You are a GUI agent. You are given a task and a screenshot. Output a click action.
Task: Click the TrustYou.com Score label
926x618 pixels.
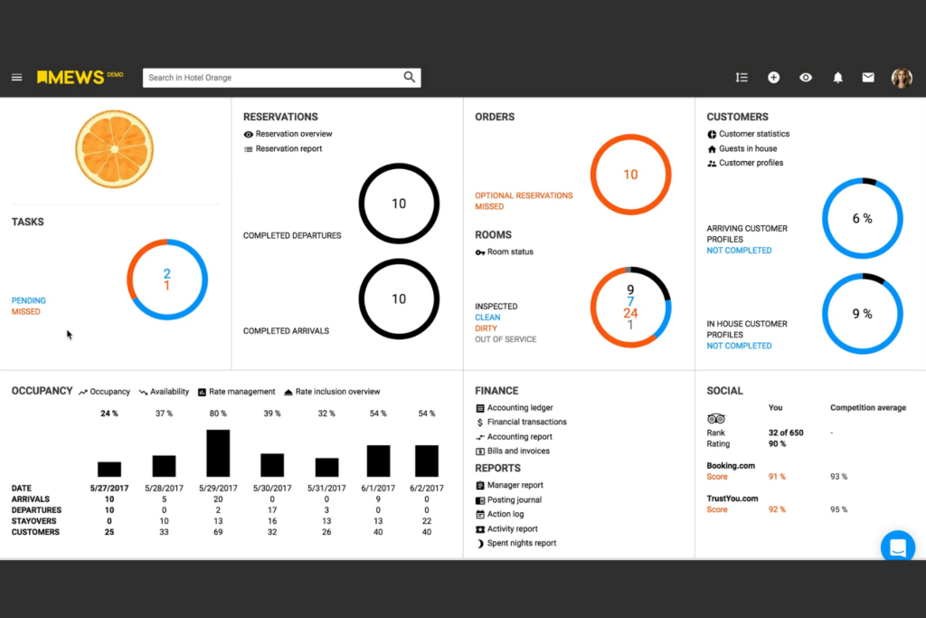[717, 509]
